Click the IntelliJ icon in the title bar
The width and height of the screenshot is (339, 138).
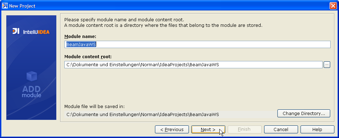pos(5,6)
